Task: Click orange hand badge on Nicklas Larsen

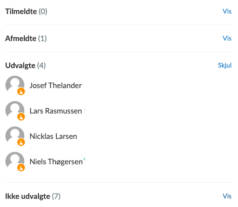Action: coord(21,142)
